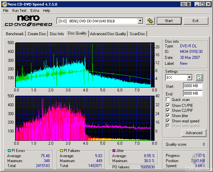
Task: Uncheck Show C1/PIE option
Action: [168, 105]
